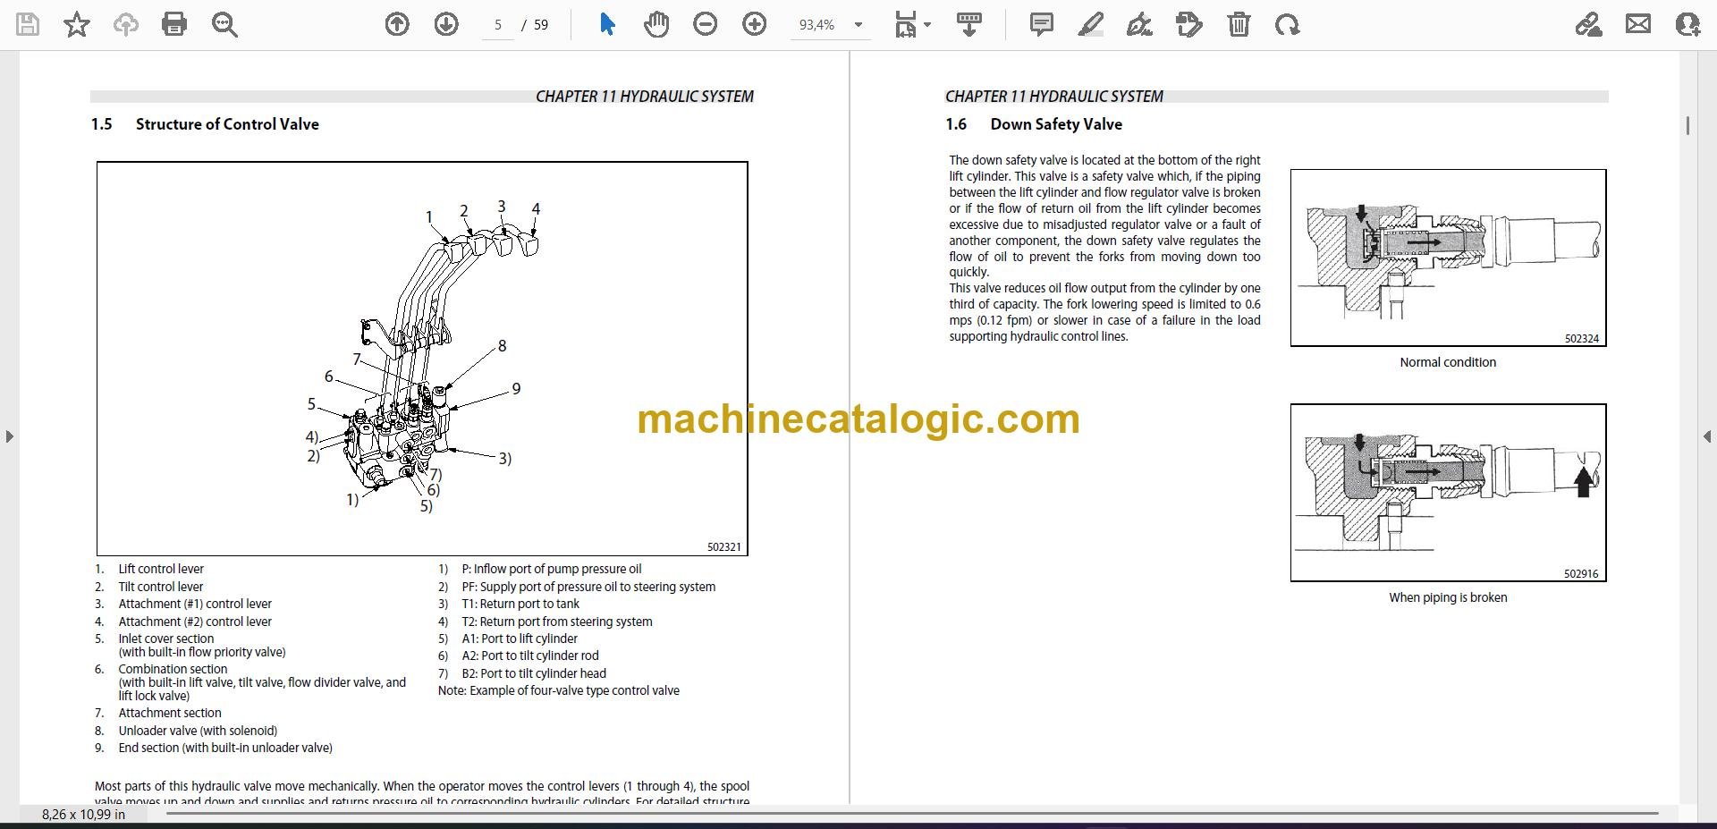Click the scrolling mode keyboard-arrow icon
Image resolution: width=1717 pixels, height=829 pixels.
pyautogui.click(x=969, y=24)
